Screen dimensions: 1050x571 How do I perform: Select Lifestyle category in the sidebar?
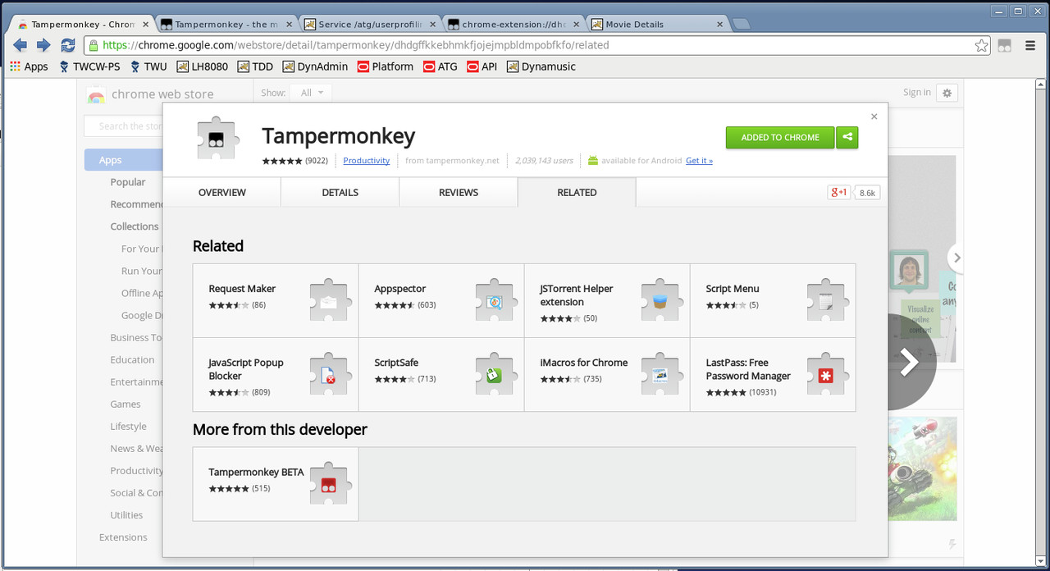point(129,427)
